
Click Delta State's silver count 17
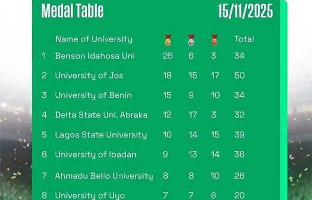[x=191, y=115]
